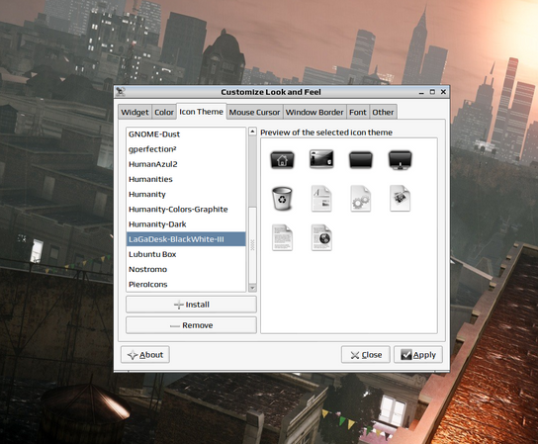The height and width of the screenshot is (444, 538).
Task: Open the Font tab
Action: pos(358,112)
